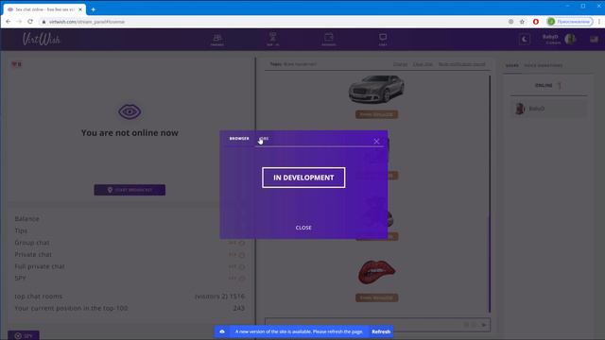Click the SPY row price info icon
Viewport: 605px width, 340px height.
tap(242, 279)
